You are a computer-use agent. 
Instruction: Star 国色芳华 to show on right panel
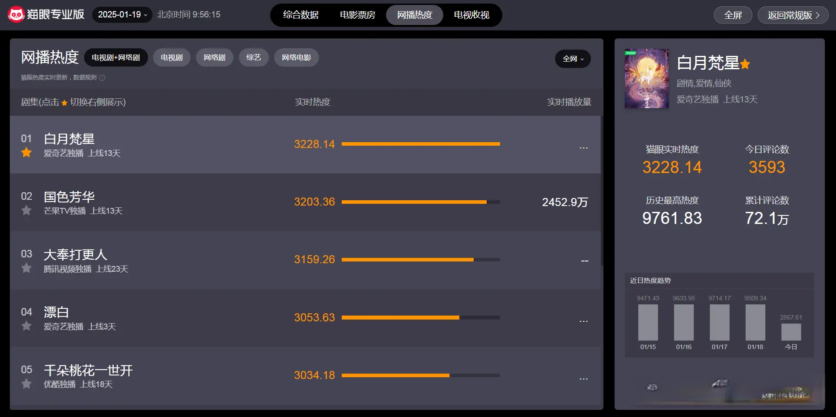coord(26,210)
